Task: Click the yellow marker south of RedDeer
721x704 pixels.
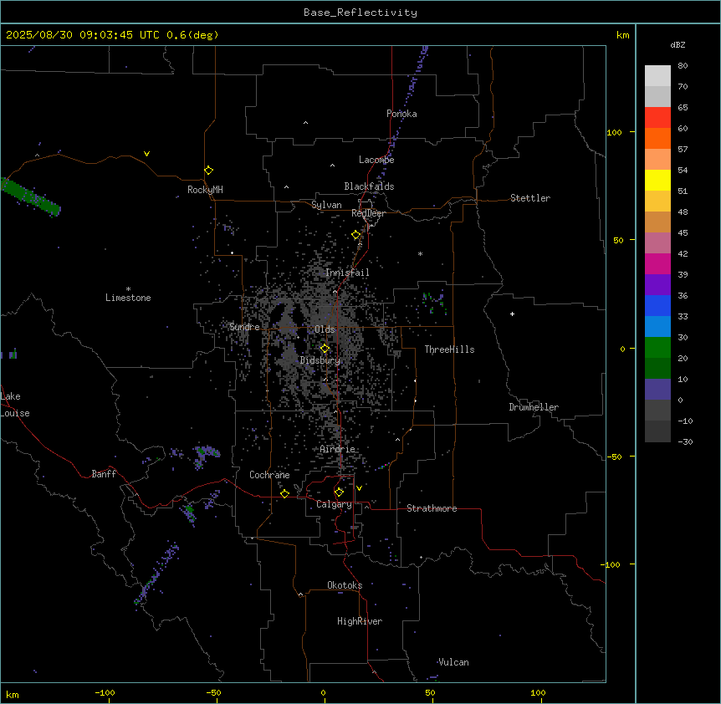Action: 356,235
